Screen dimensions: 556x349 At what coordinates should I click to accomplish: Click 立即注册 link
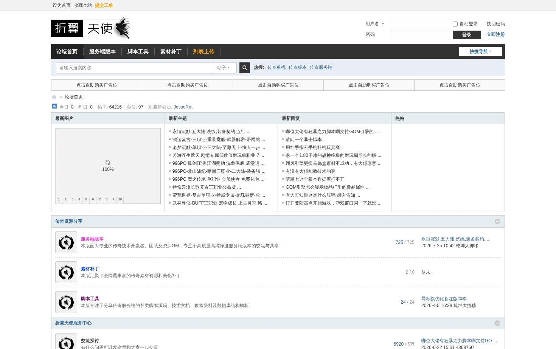[495, 34]
